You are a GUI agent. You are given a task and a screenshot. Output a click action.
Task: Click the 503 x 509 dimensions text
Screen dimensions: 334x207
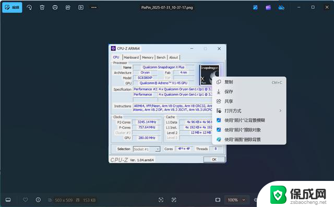tap(64, 200)
